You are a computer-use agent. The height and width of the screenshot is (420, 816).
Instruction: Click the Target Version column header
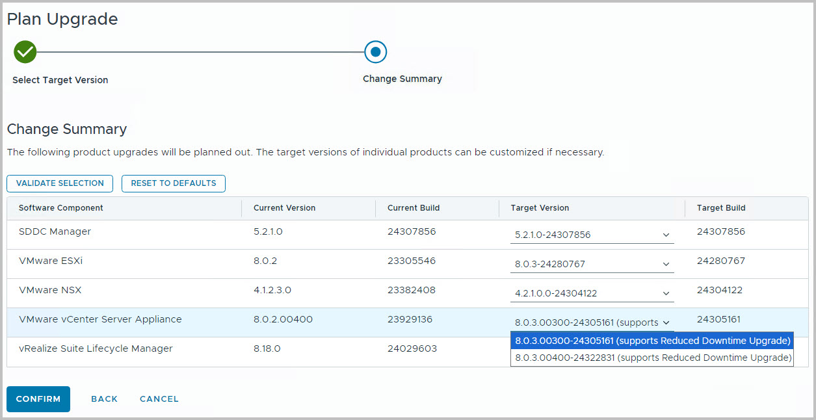click(x=540, y=208)
